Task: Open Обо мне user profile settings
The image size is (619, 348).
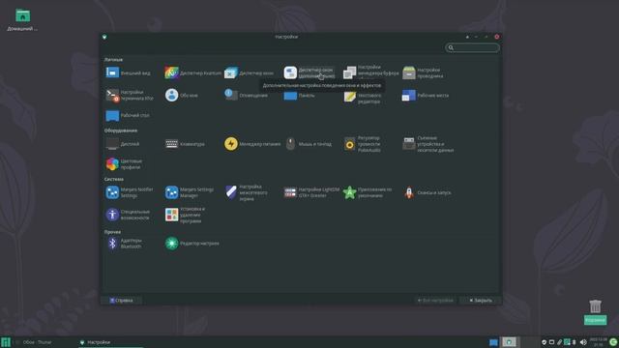Action: (x=182, y=95)
